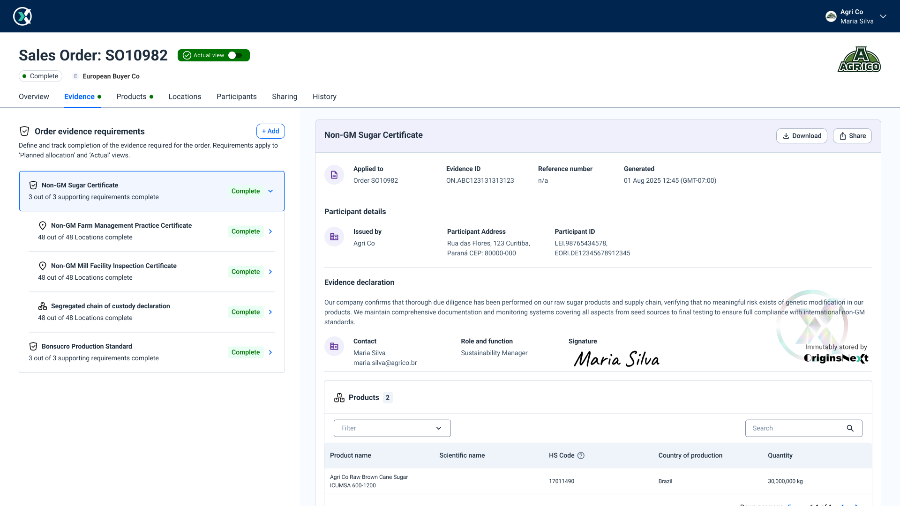Screen dimensions: 900x506
Task: Click the OriginsNext logo in header
Action: tap(22, 16)
